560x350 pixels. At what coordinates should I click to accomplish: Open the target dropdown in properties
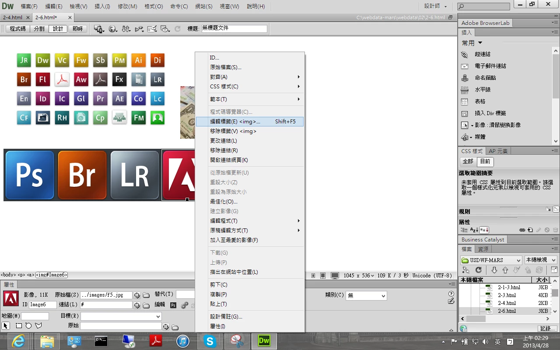[121, 316]
